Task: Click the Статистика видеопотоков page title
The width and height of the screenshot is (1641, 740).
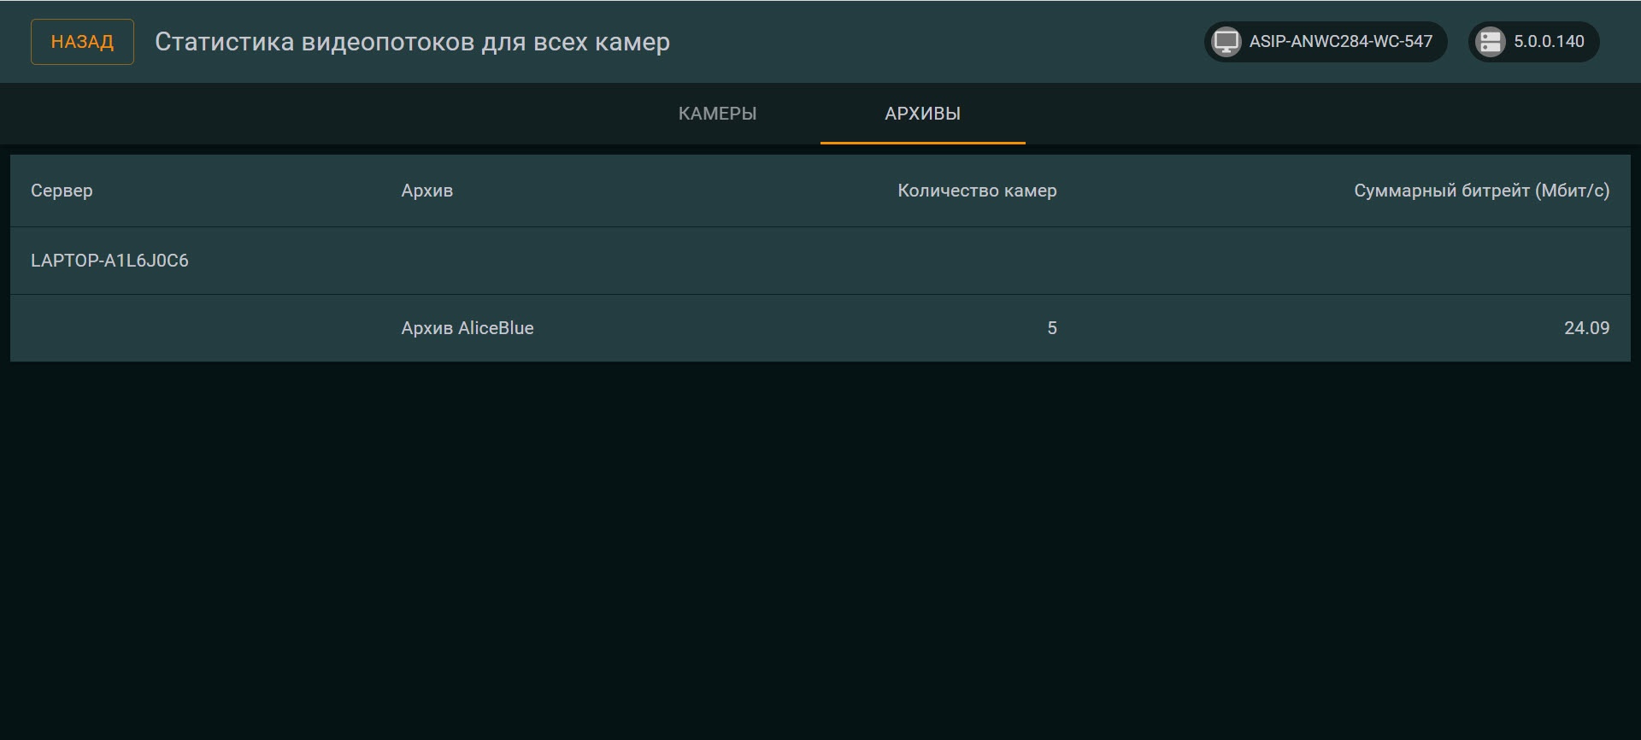Action: point(412,42)
